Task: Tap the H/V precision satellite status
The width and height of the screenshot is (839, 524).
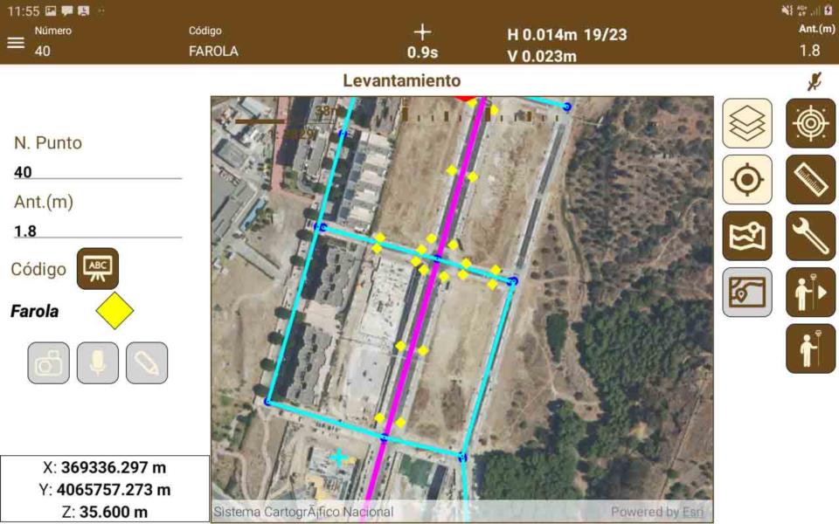Action: click(566, 45)
